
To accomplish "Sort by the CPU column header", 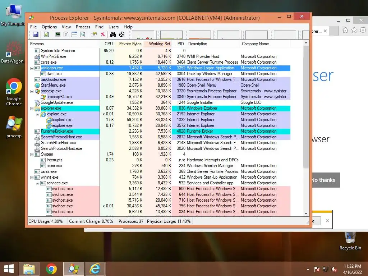I will 107,44.
